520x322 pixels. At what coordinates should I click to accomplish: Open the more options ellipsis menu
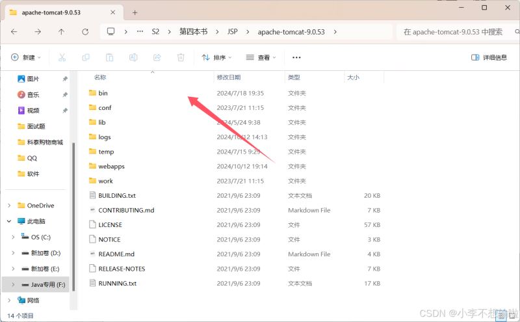coord(296,57)
